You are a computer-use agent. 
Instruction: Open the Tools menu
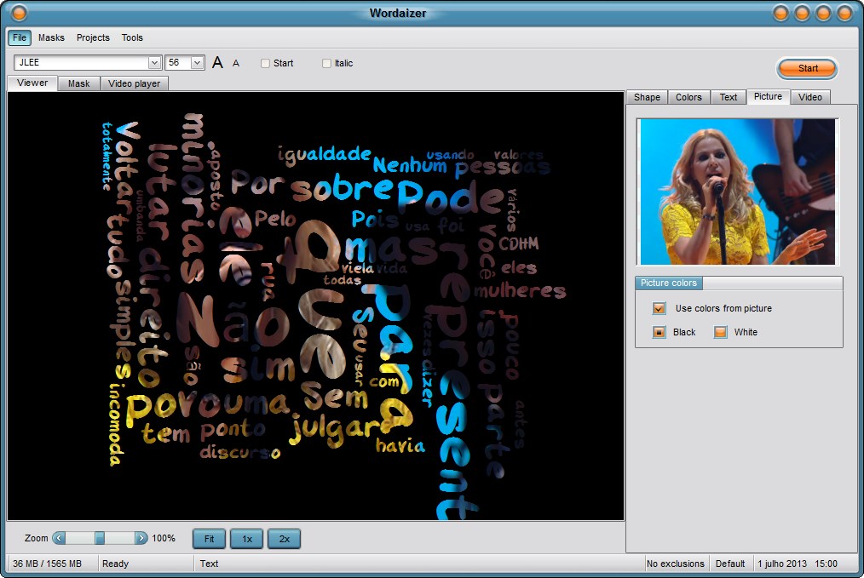point(132,37)
